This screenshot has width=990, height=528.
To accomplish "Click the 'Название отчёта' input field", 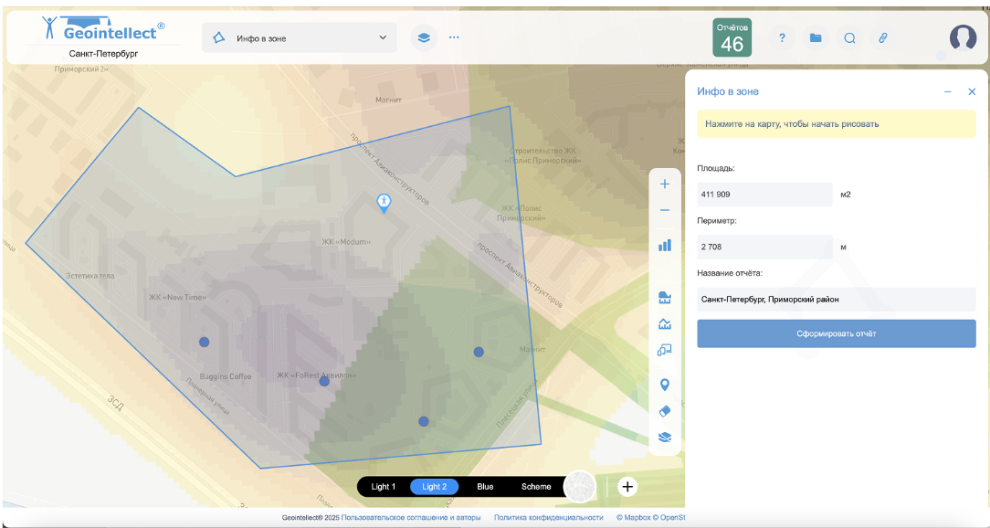I will coord(836,299).
